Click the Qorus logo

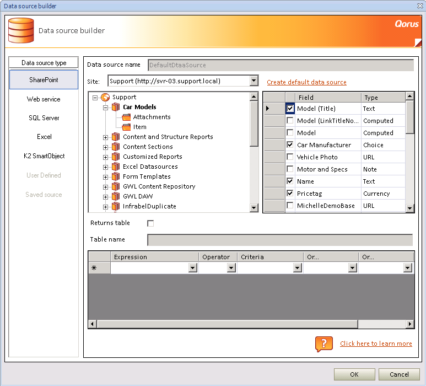[x=407, y=24]
